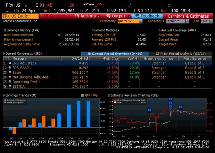Open the Consensus Standard dropdown

pyautogui.click(x=177, y=21)
